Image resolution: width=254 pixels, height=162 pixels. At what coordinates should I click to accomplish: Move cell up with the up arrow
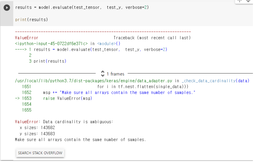[x=240, y=1]
